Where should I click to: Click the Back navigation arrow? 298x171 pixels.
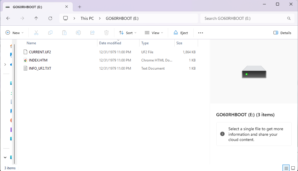(x=8, y=18)
